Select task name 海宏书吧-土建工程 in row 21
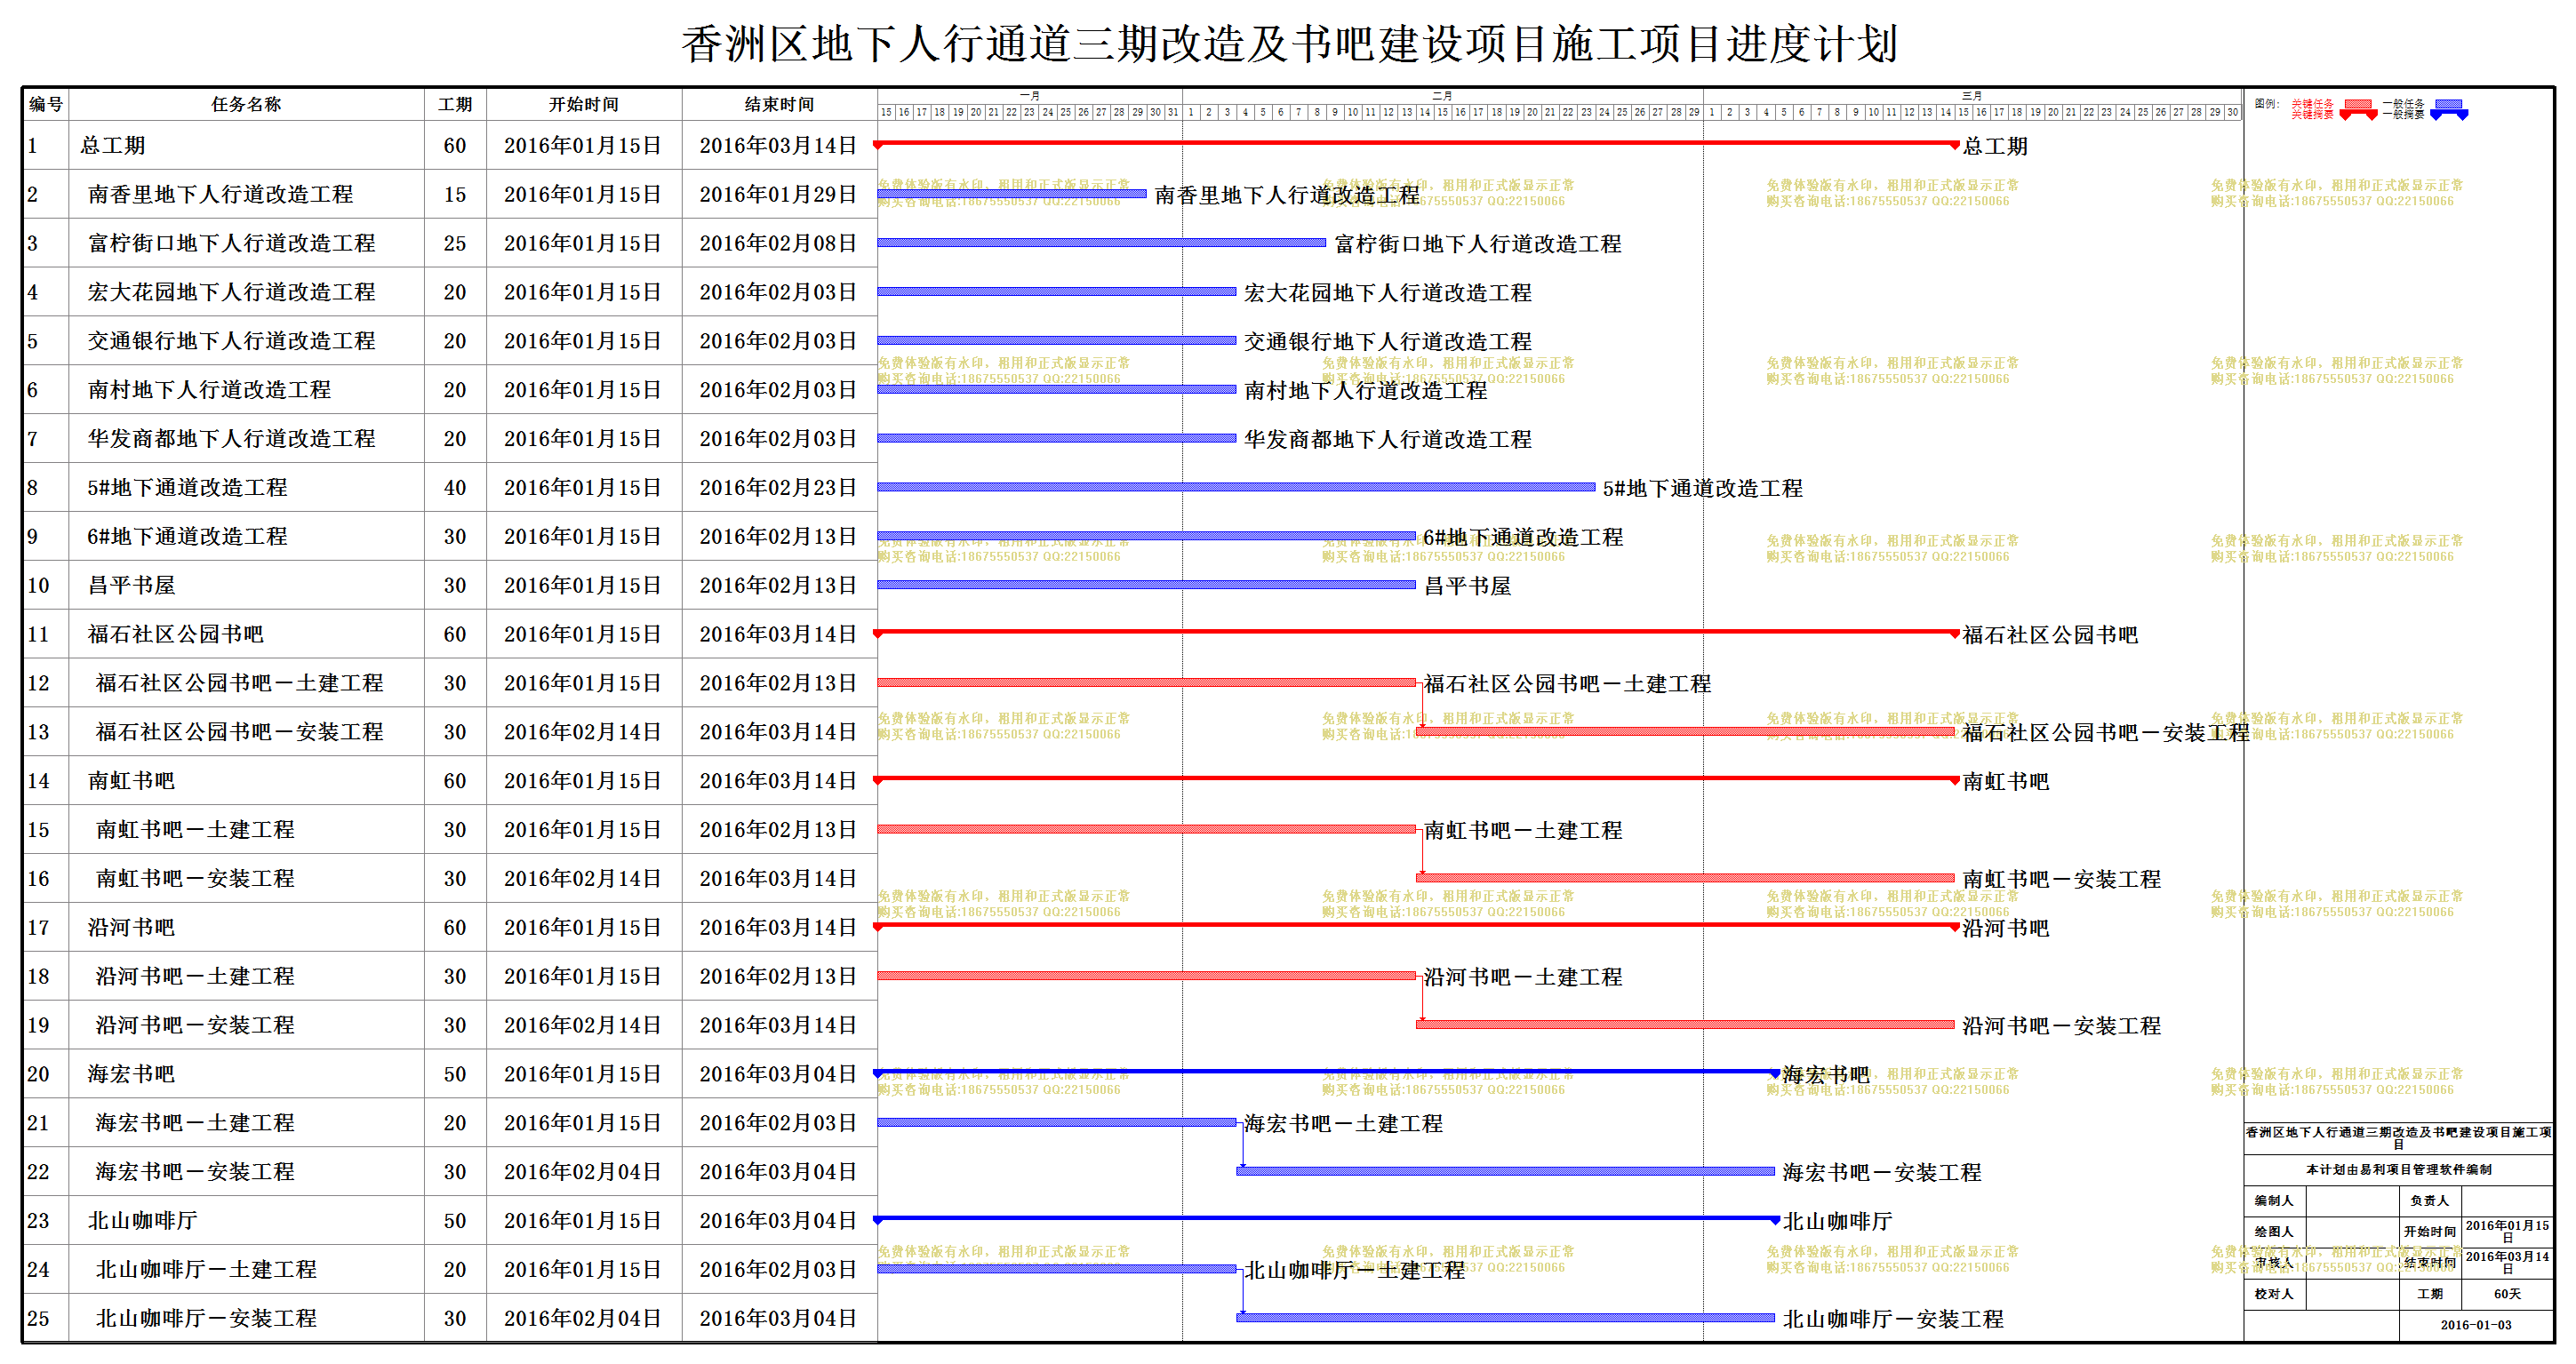The height and width of the screenshot is (1364, 2576). coord(195,1123)
